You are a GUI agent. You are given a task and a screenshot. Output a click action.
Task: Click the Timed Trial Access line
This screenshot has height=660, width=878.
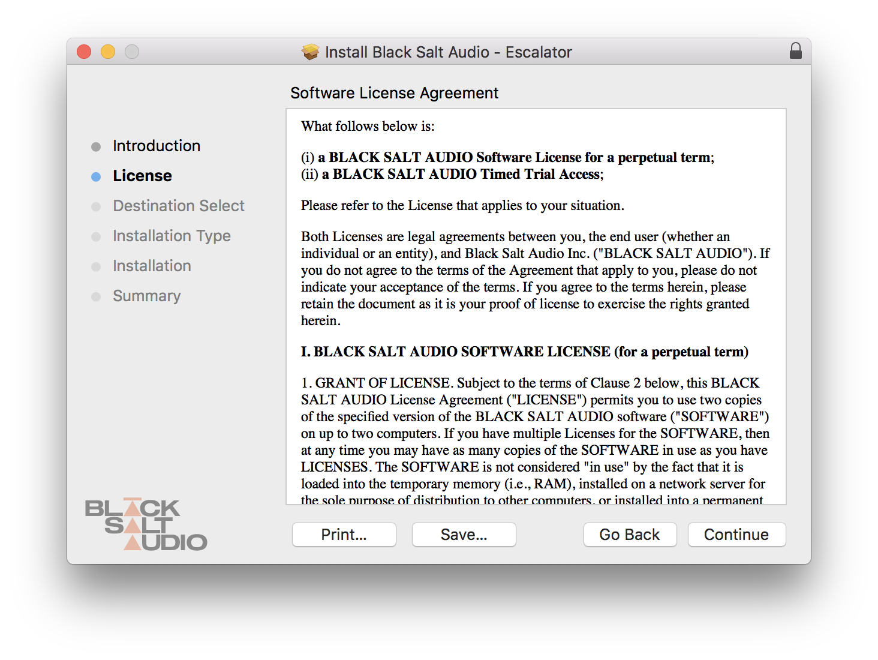click(x=452, y=174)
